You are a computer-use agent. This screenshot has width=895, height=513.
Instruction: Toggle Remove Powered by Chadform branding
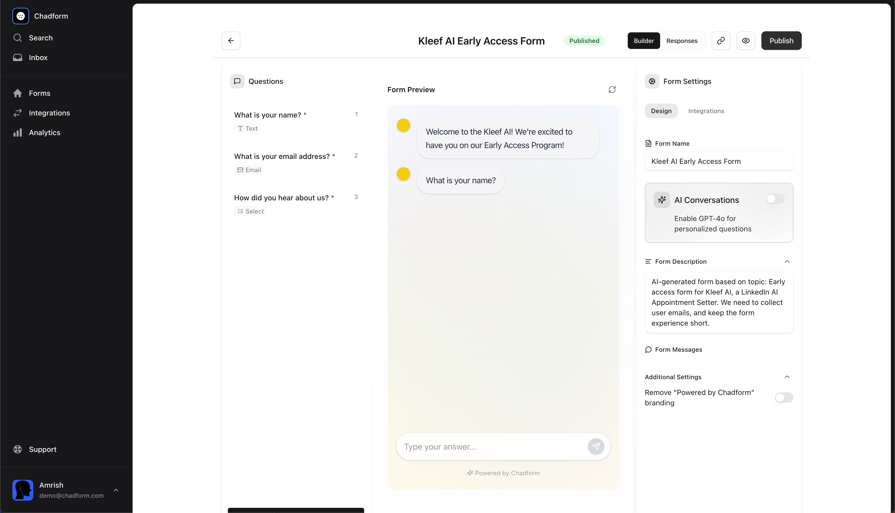click(784, 398)
